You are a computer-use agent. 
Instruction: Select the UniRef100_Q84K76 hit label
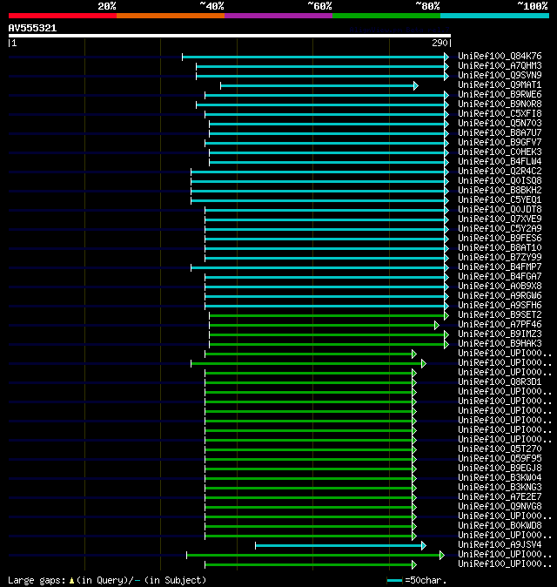tap(500, 56)
